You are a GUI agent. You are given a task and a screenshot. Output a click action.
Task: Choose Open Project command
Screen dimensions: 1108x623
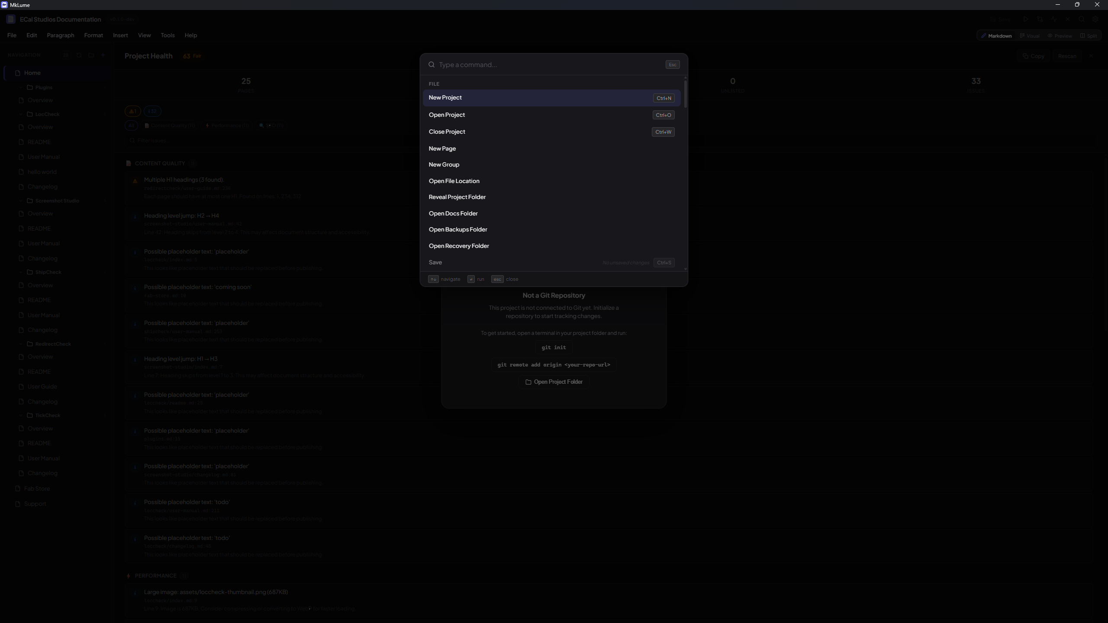(x=551, y=115)
